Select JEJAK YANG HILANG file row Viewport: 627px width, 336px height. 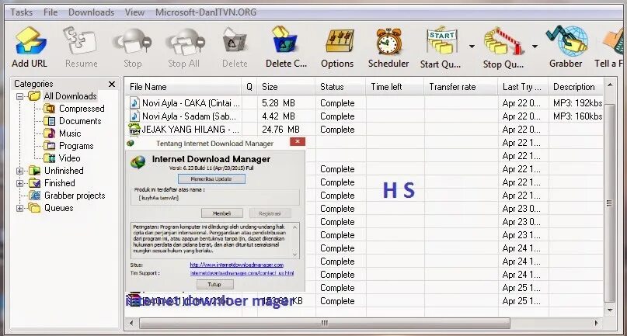(364, 130)
